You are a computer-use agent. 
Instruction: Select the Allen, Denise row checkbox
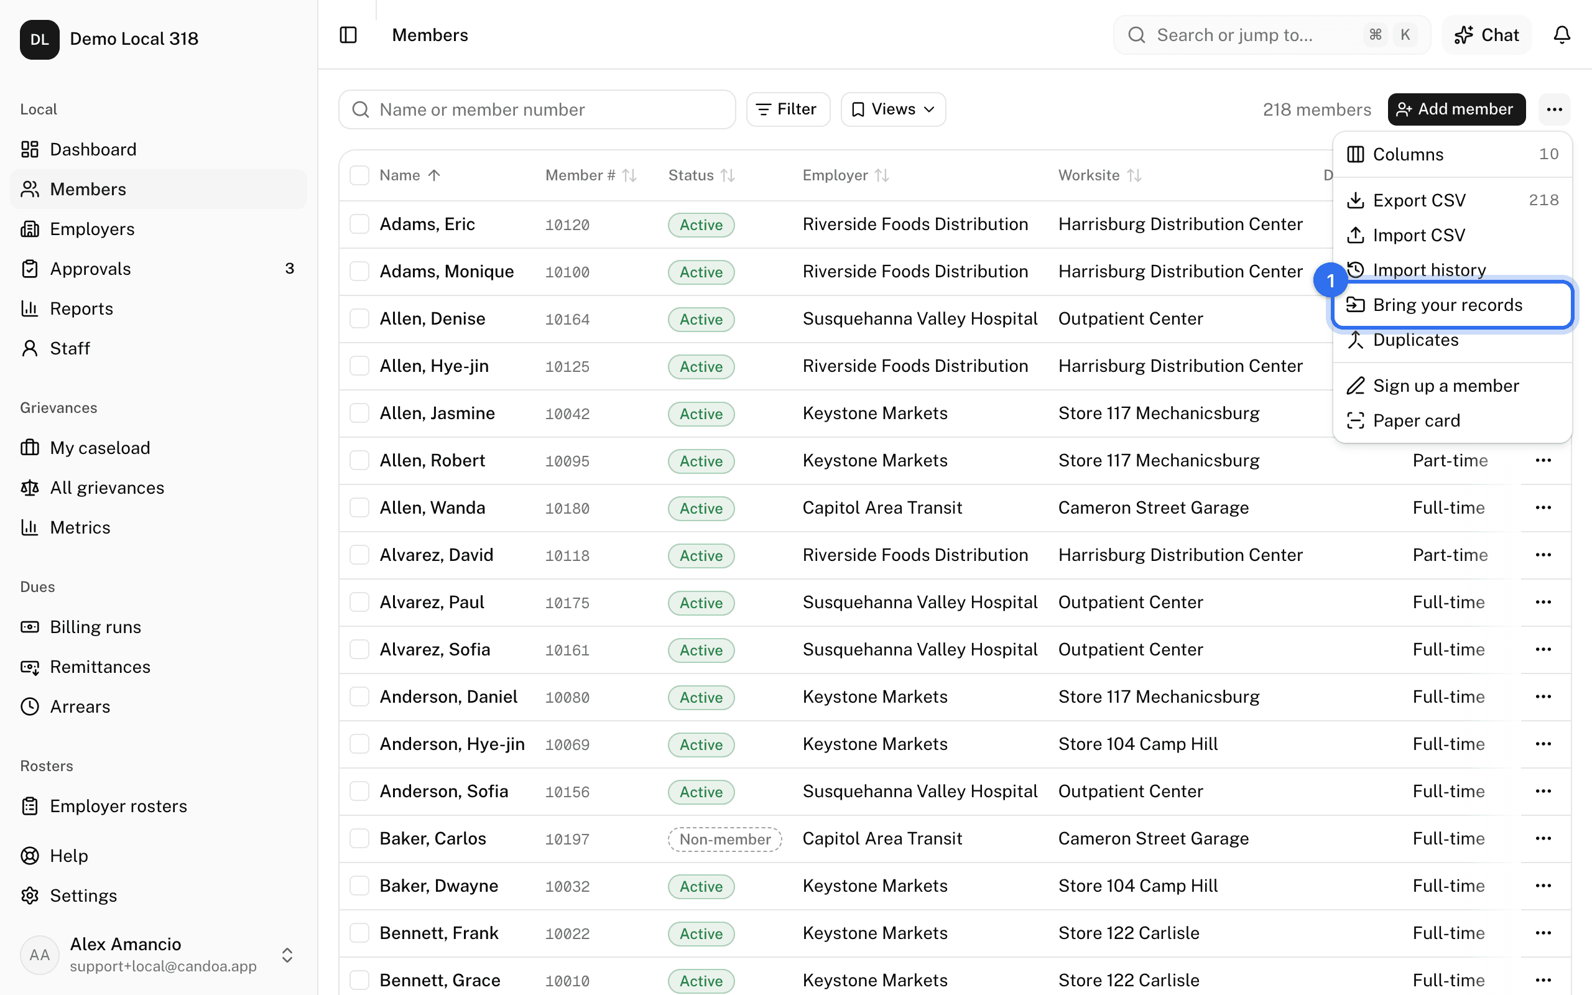coord(359,318)
